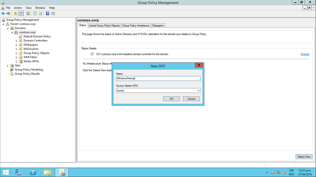Viewport: 316px width, 177px height.
Task: Click the Default Domain Policy GPO icon
Action: (x=21, y=36)
